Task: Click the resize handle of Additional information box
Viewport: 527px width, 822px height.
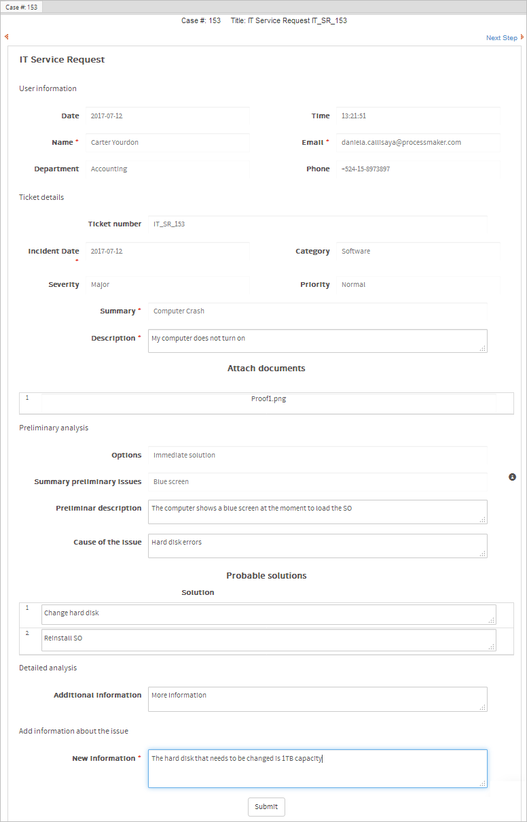Action: [x=483, y=707]
